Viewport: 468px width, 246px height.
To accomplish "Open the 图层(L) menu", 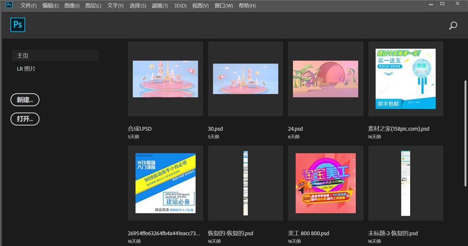I will [x=93, y=5].
